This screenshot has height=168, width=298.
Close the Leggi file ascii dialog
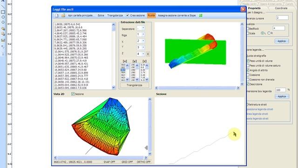click(x=243, y=9)
